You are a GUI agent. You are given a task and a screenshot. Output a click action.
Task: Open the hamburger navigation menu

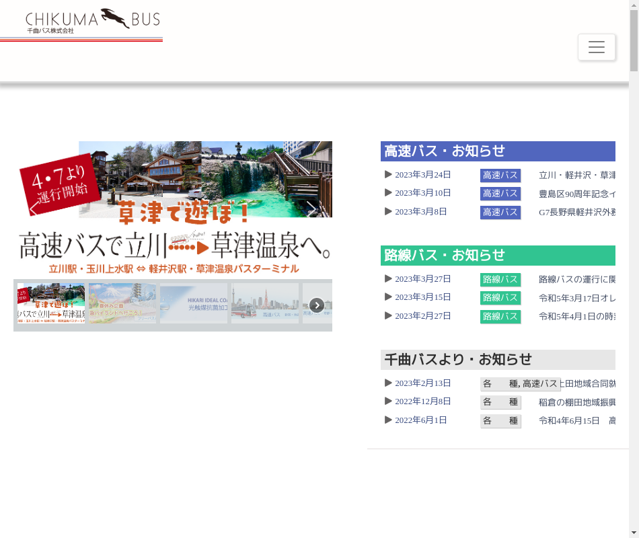pos(596,47)
